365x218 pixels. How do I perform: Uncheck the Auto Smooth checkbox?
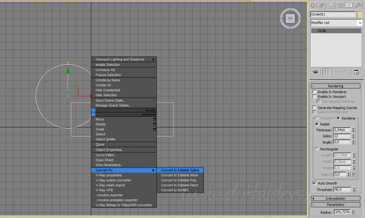314,183
